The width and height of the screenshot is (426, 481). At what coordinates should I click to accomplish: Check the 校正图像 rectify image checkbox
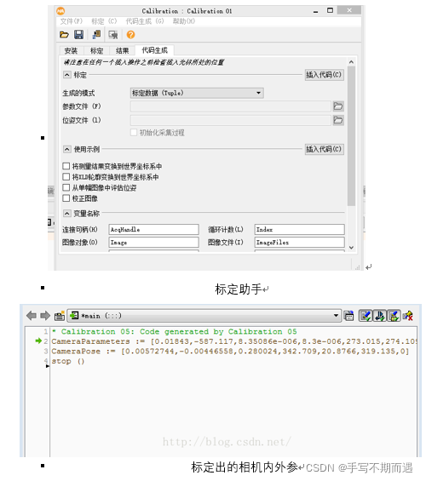(66, 198)
